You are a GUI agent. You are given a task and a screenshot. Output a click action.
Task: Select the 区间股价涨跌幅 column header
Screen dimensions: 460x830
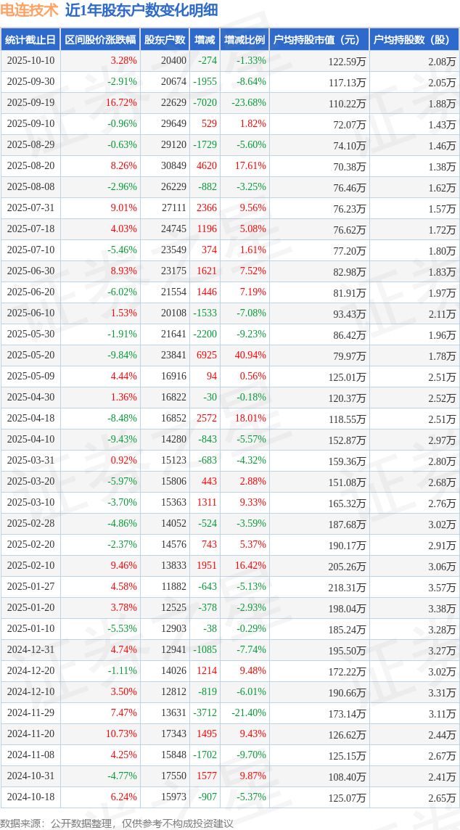point(99,40)
